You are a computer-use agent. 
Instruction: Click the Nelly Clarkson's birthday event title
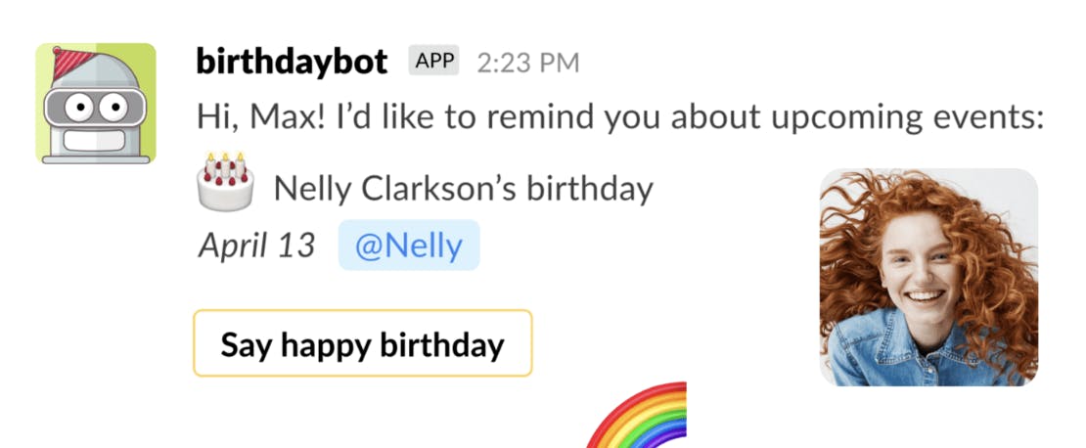463,187
